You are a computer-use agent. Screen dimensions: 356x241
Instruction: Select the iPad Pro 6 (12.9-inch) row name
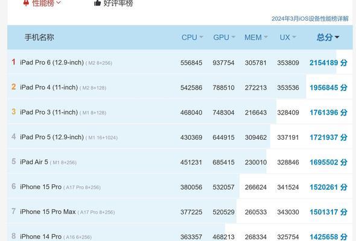click(x=52, y=62)
